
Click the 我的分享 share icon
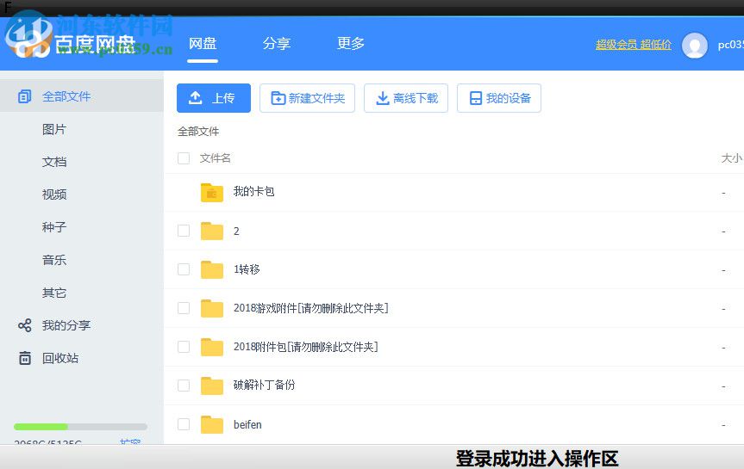pyautogui.click(x=25, y=325)
